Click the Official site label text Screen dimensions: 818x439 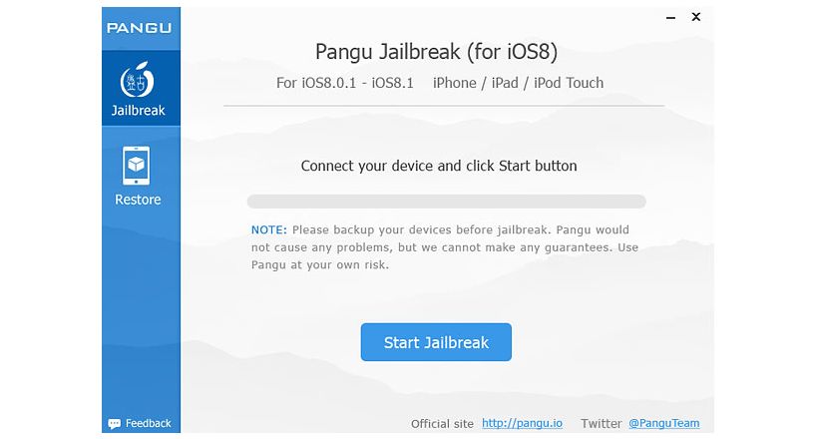[x=442, y=424]
